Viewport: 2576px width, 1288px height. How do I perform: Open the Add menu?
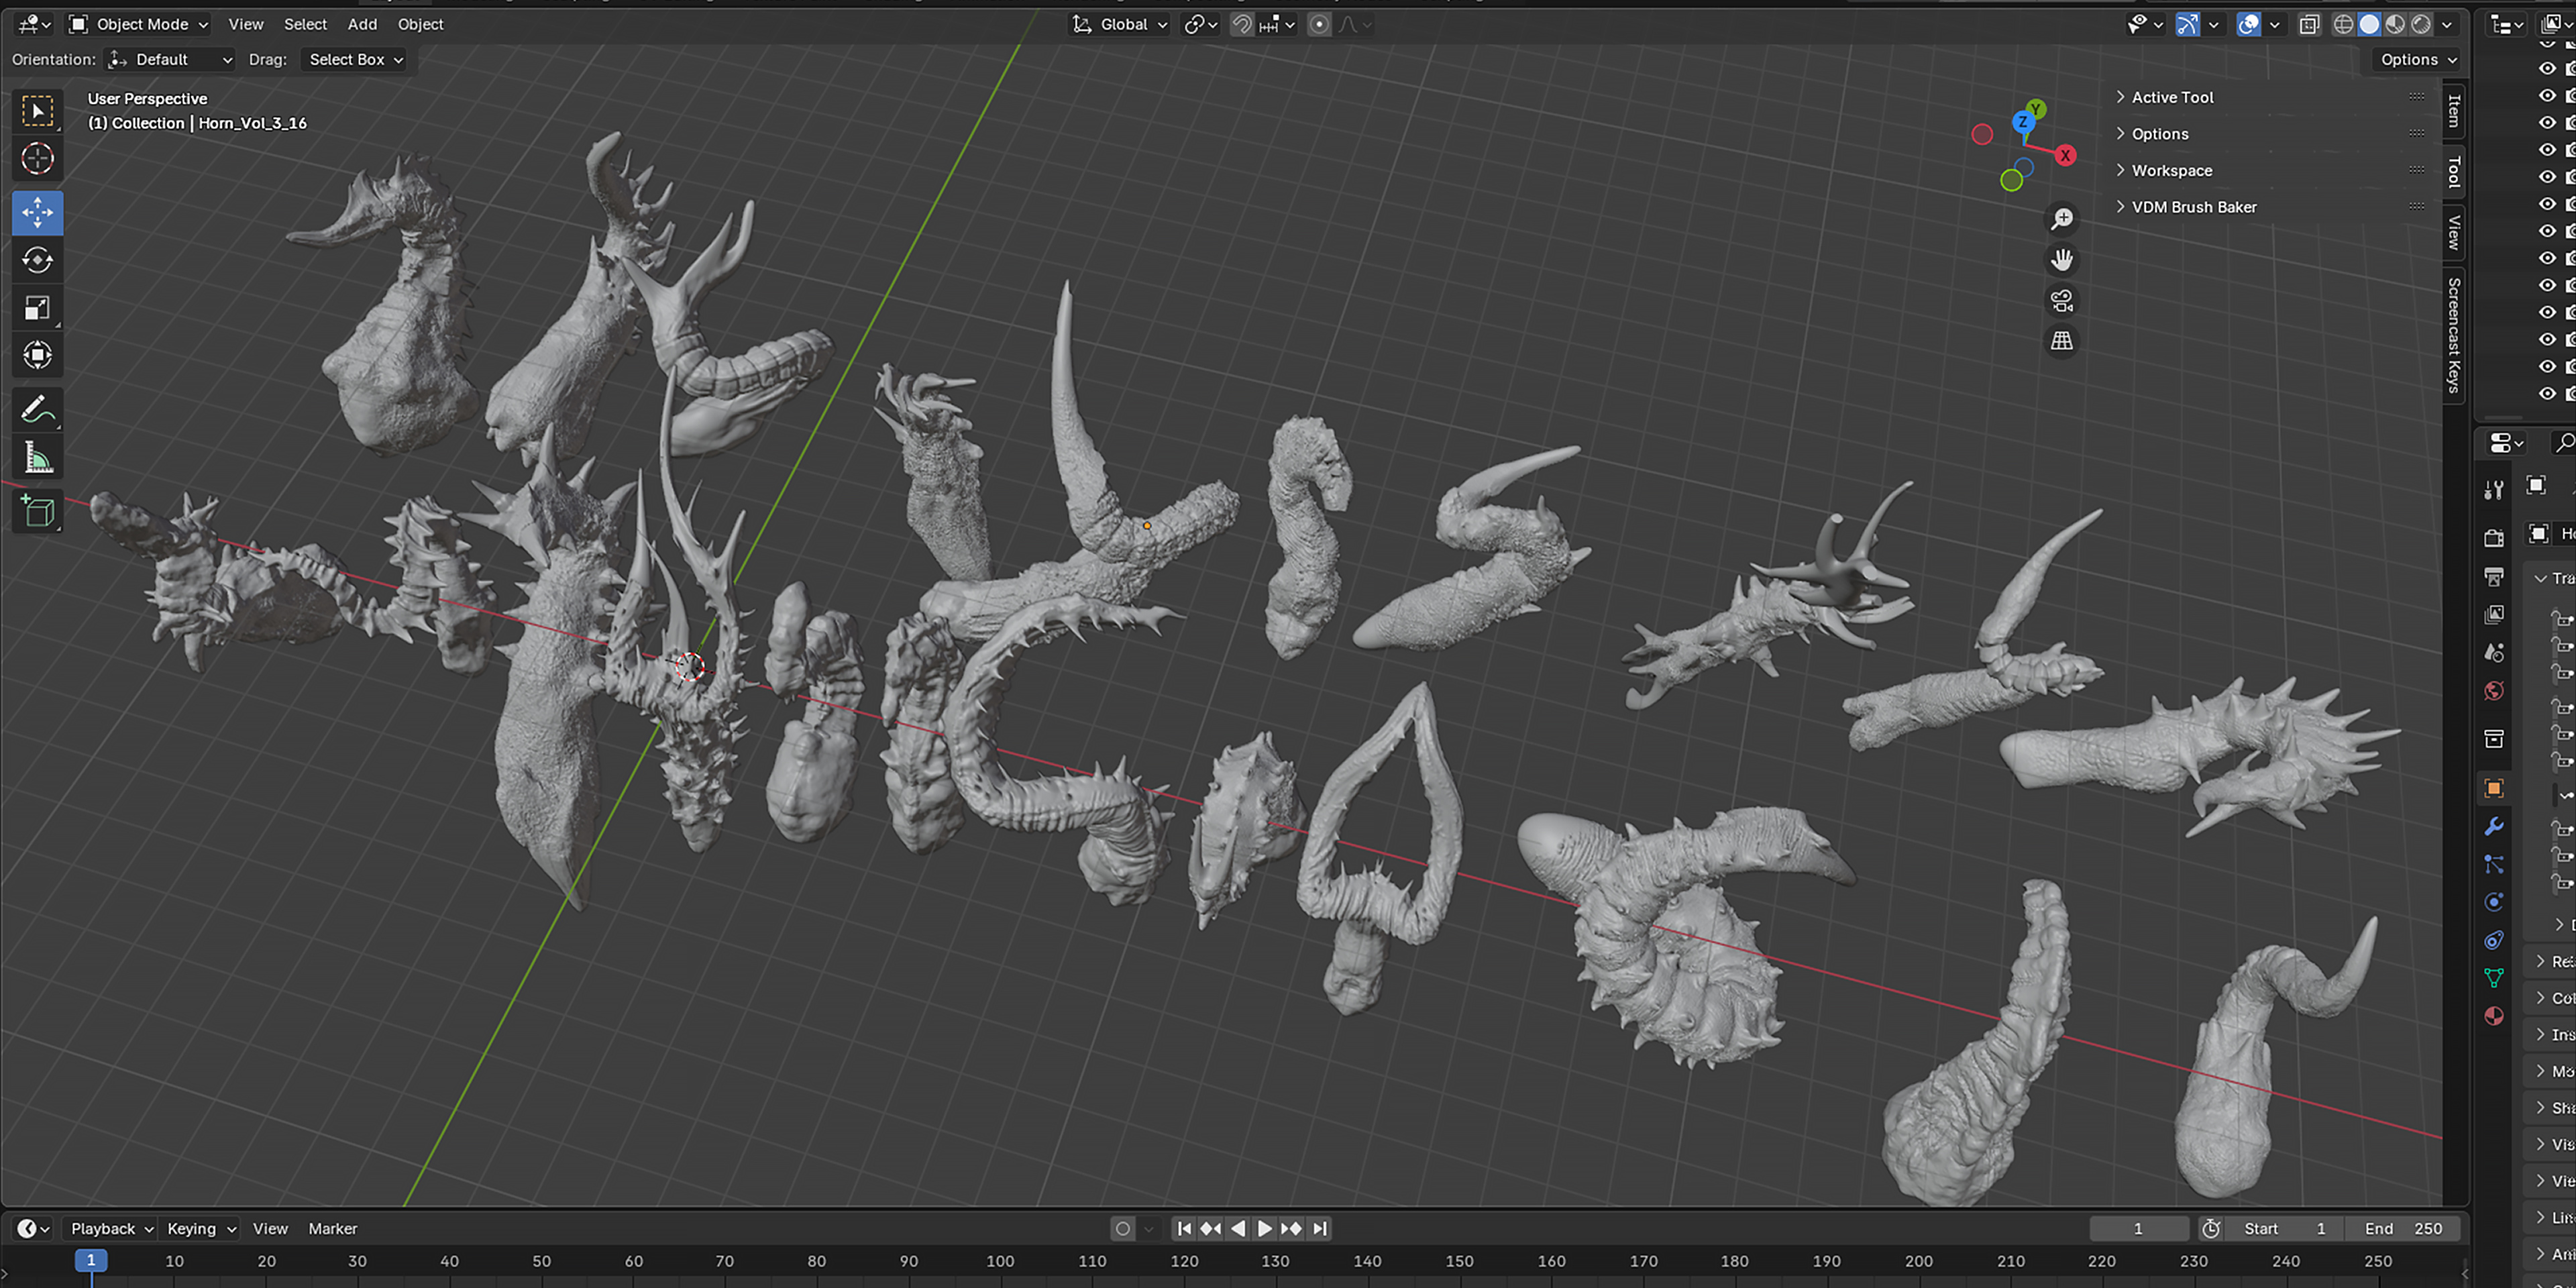[x=362, y=24]
